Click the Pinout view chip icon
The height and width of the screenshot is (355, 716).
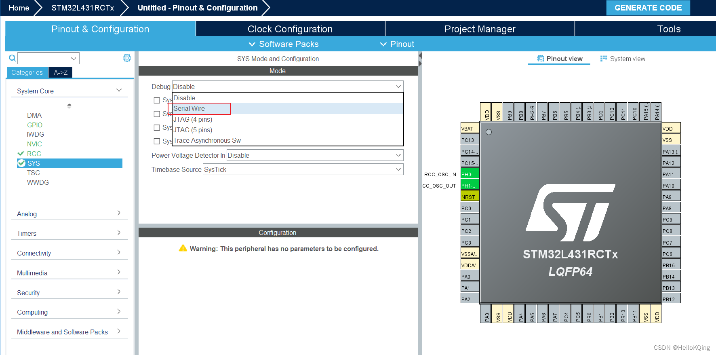541,59
